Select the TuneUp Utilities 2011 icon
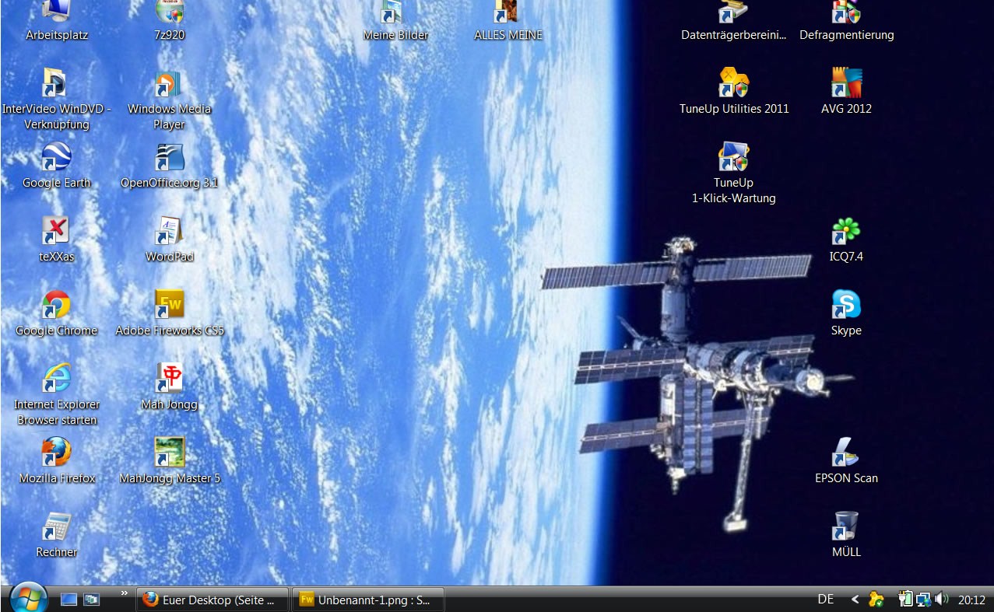The image size is (994, 612). 733,82
